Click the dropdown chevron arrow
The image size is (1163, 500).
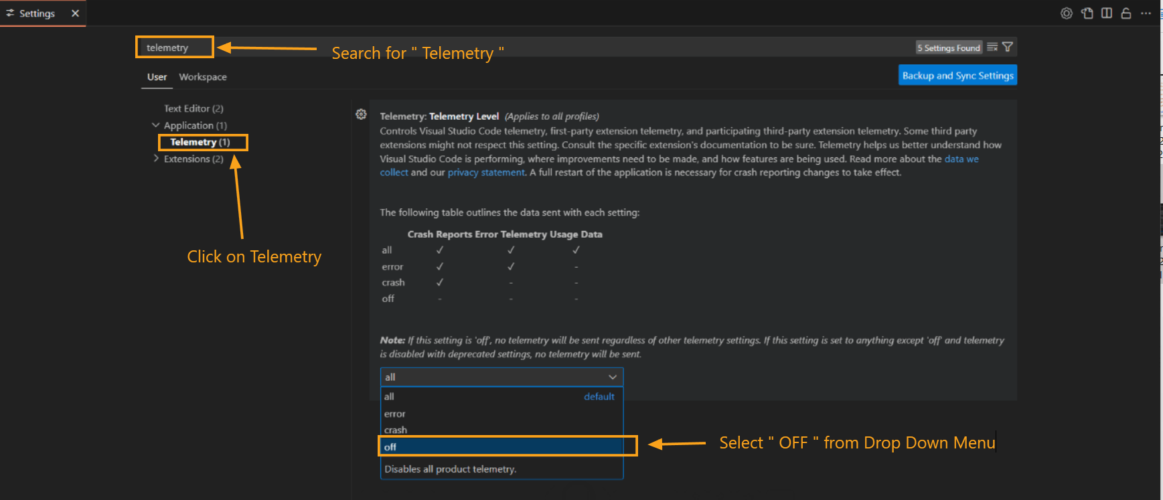(612, 377)
